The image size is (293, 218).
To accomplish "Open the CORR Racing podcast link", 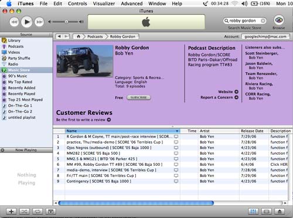I will coord(258,94).
